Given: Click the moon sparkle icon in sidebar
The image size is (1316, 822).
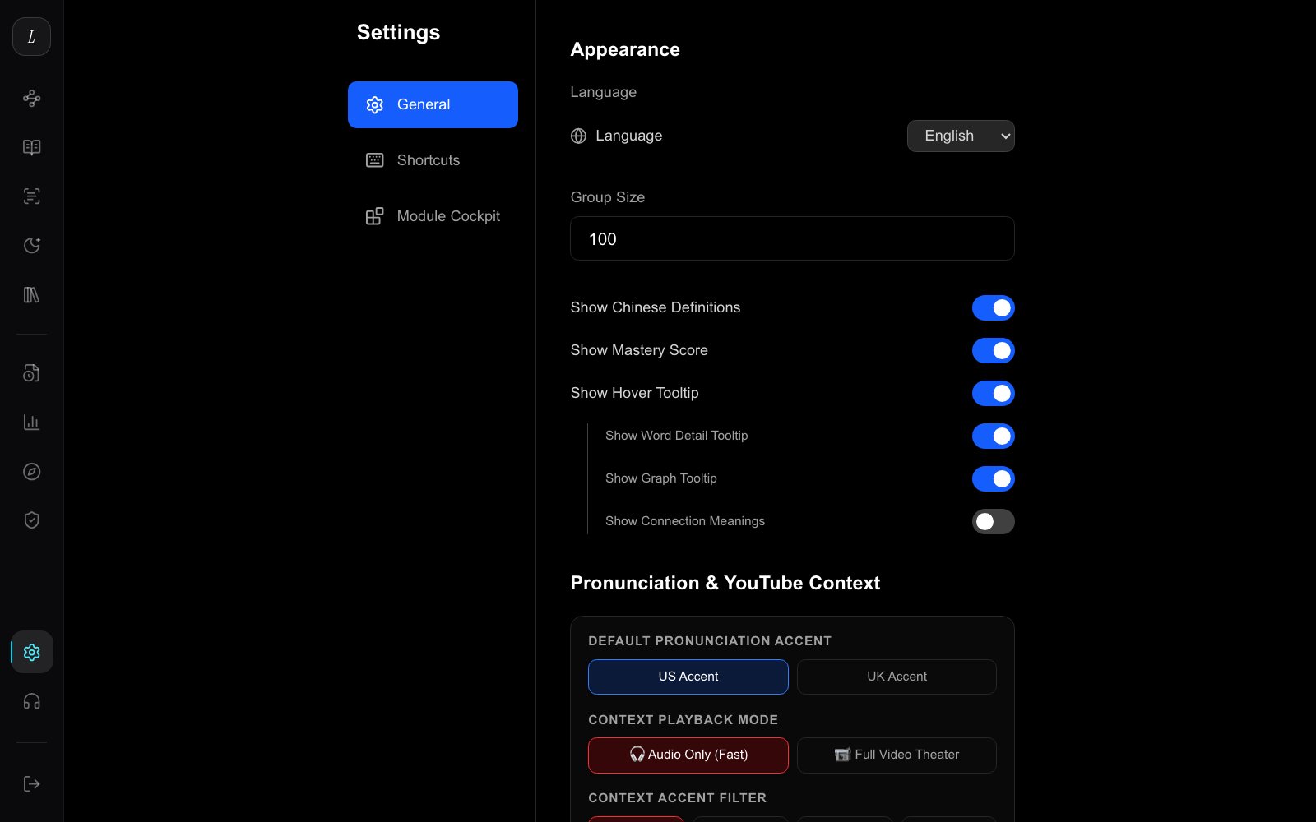Looking at the screenshot, I should [31, 246].
